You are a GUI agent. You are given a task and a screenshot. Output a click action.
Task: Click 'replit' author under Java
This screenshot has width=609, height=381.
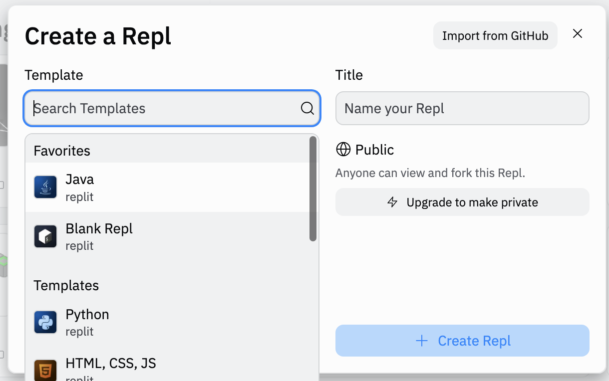click(79, 197)
